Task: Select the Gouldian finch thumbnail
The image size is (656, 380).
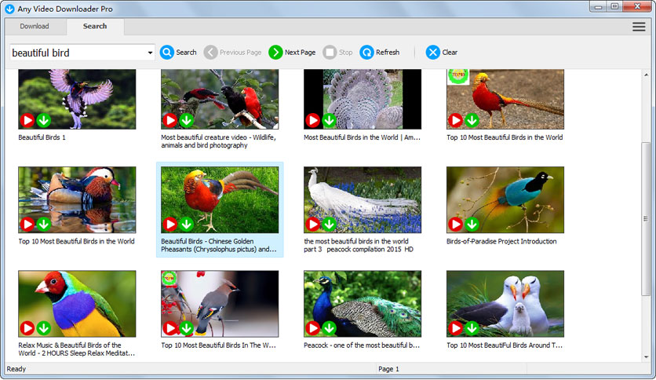Action: click(77, 303)
